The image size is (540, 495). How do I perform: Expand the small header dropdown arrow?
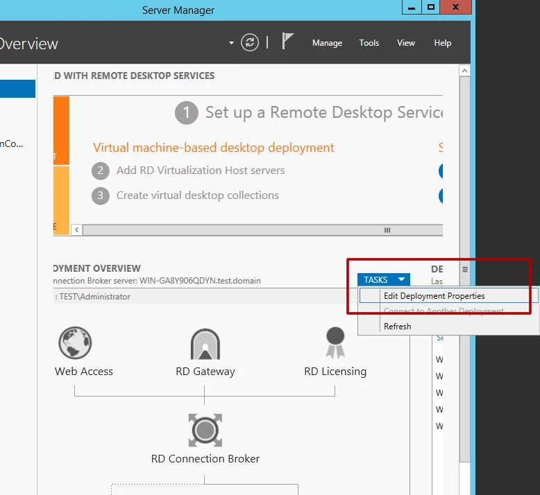tap(231, 43)
